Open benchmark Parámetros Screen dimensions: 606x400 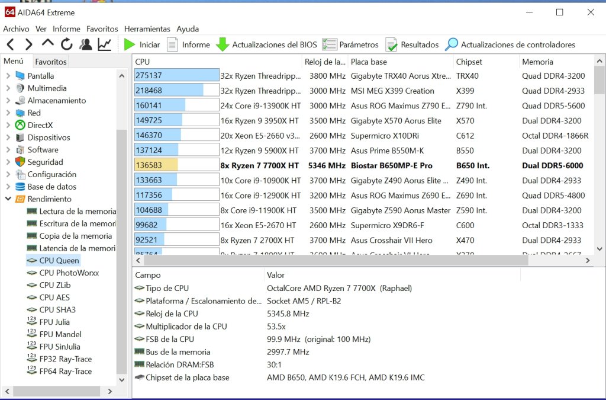tap(350, 44)
